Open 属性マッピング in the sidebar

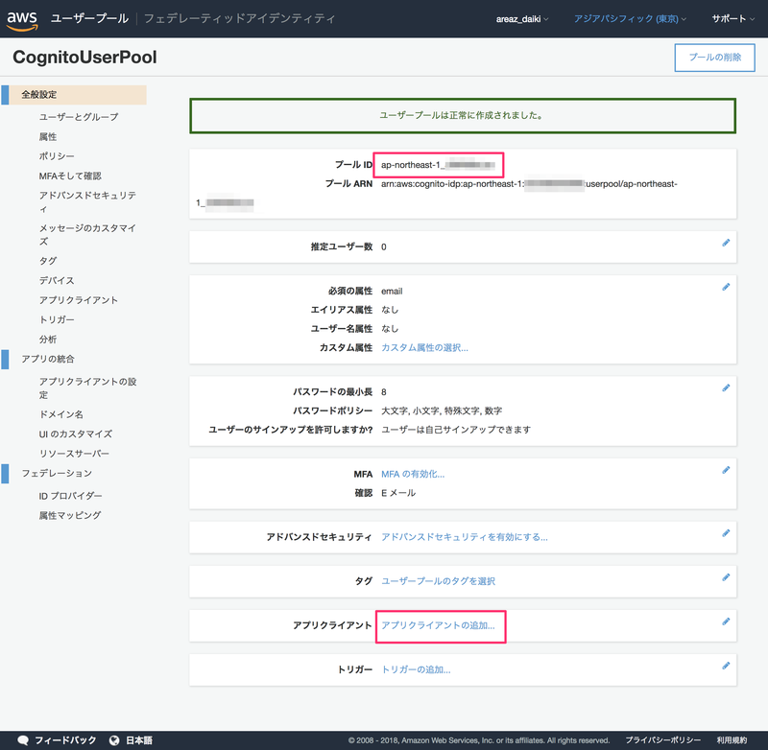pos(70,515)
